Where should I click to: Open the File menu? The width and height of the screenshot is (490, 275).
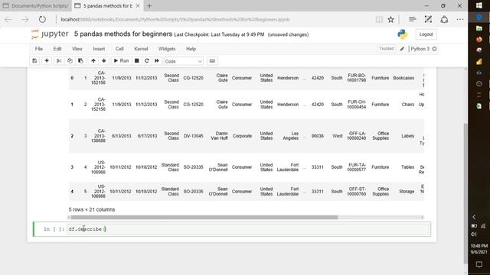pyautogui.click(x=39, y=49)
